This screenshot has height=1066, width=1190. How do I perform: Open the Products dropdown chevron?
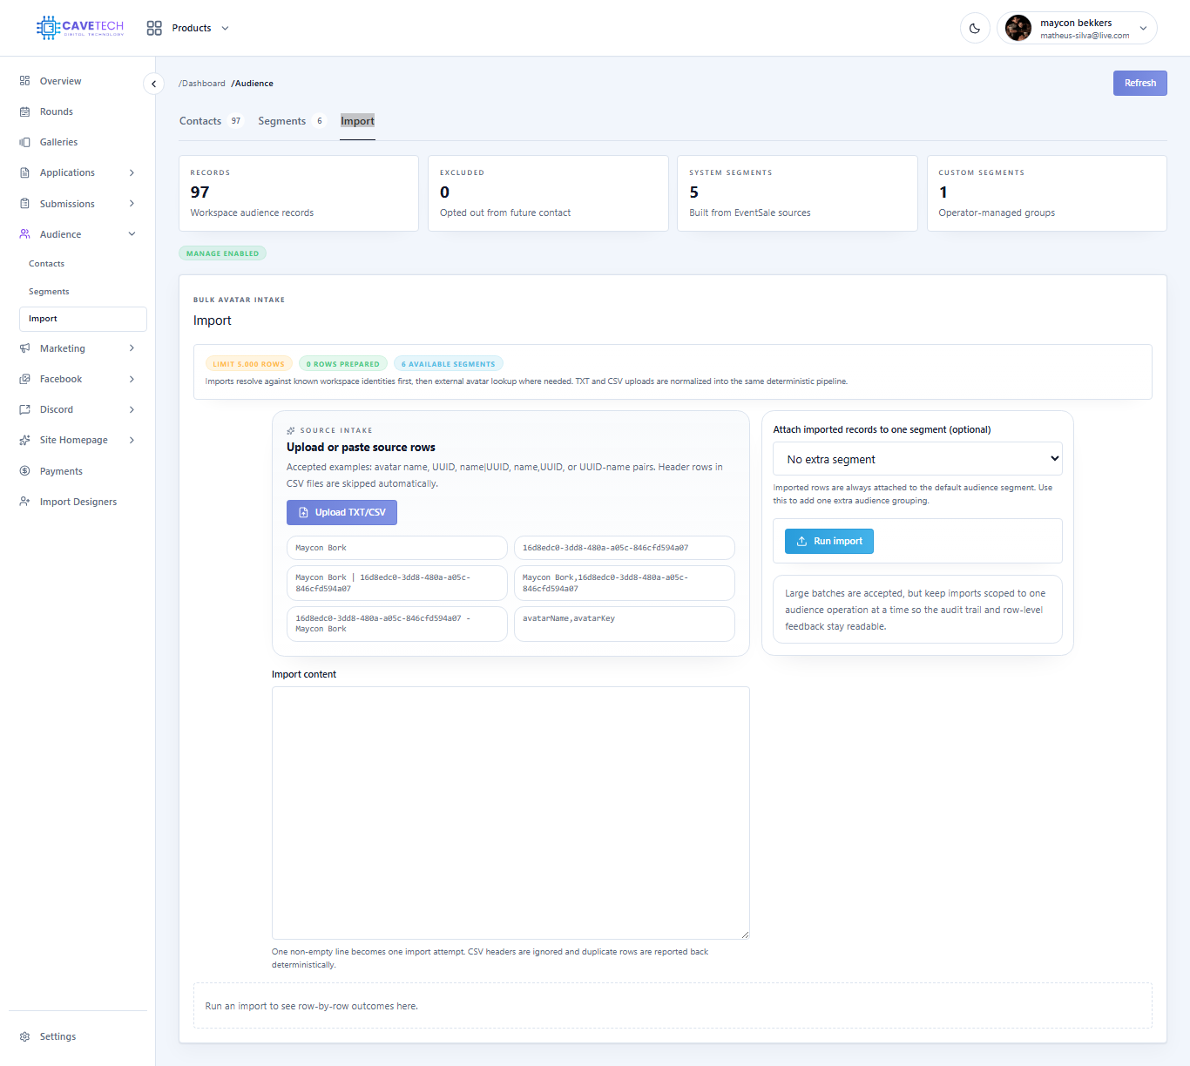click(225, 28)
